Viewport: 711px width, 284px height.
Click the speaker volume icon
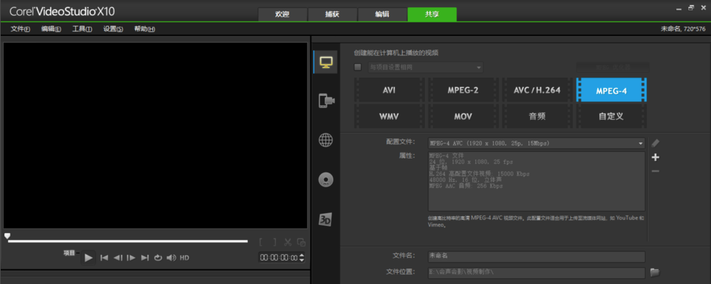[170, 258]
